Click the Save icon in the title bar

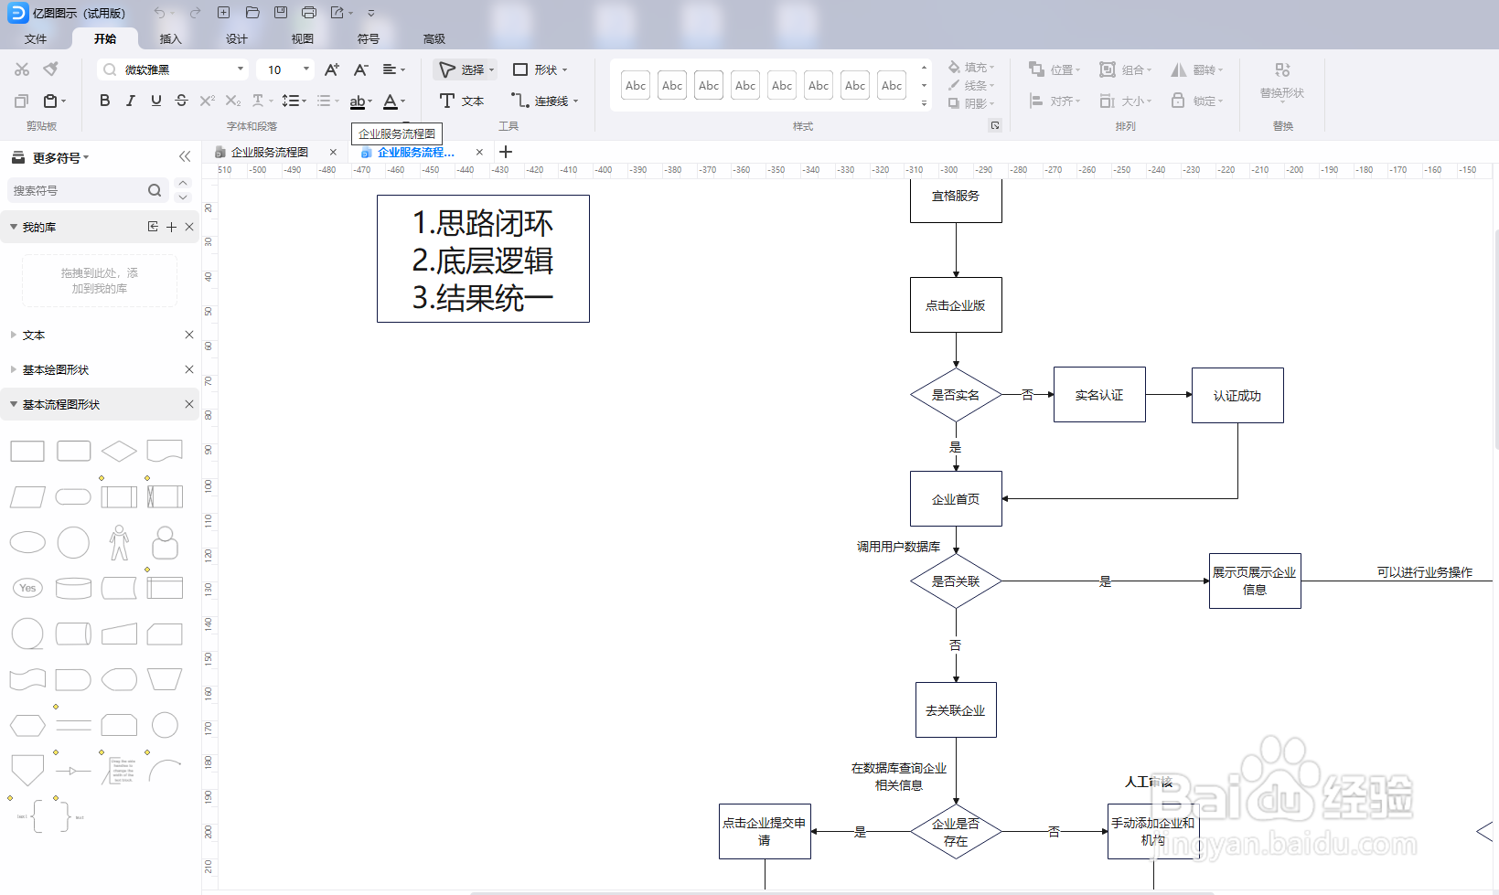pos(280,13)
